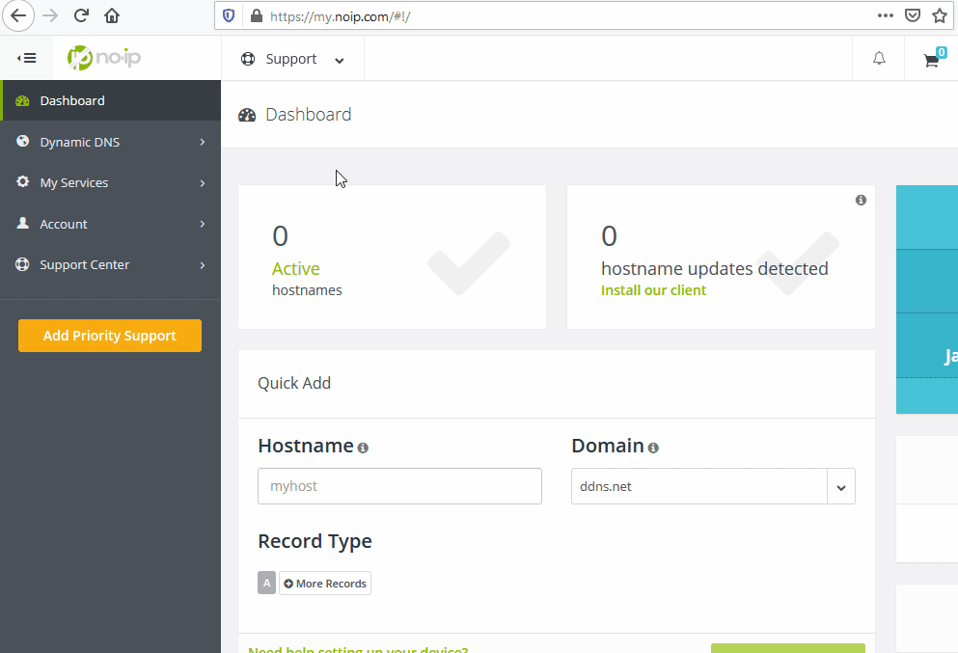This screenshot has height=653, width=958.
Task: Focus the Hostname input field
Action: pos(399,486)
